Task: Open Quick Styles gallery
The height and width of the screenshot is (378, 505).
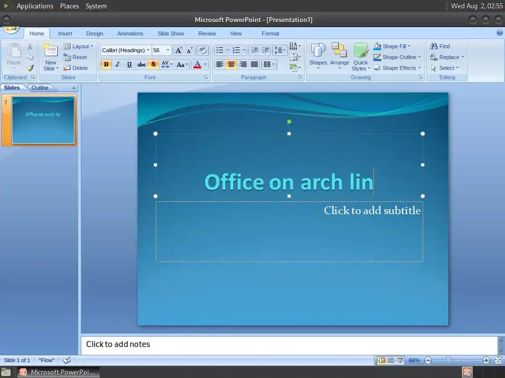Action: point(361,56)
